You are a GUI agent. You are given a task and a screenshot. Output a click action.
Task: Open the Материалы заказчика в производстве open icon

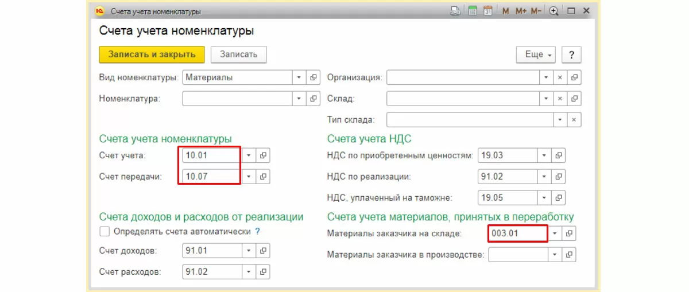[569, 255]
